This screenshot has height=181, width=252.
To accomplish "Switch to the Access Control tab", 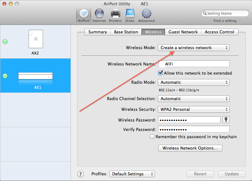I will click(220, 32).
